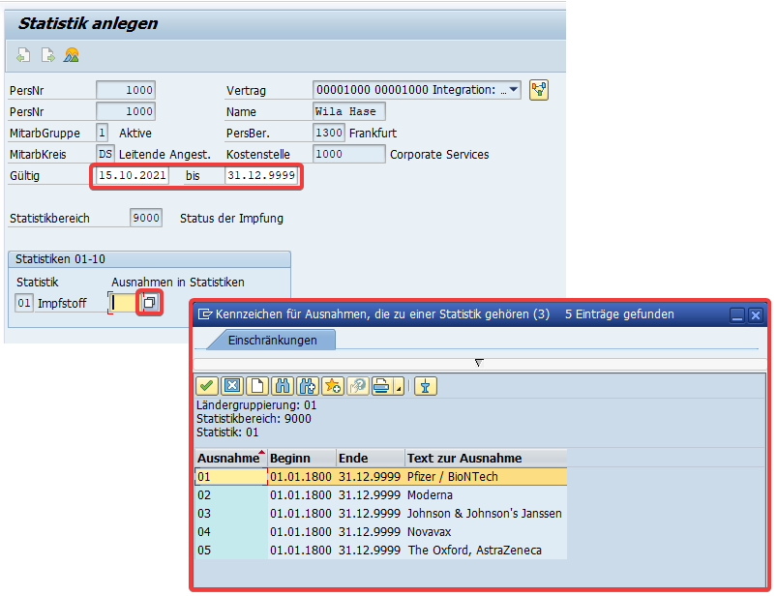
Task: Sort by the Ausnahme column header
Action: point(231,458)
